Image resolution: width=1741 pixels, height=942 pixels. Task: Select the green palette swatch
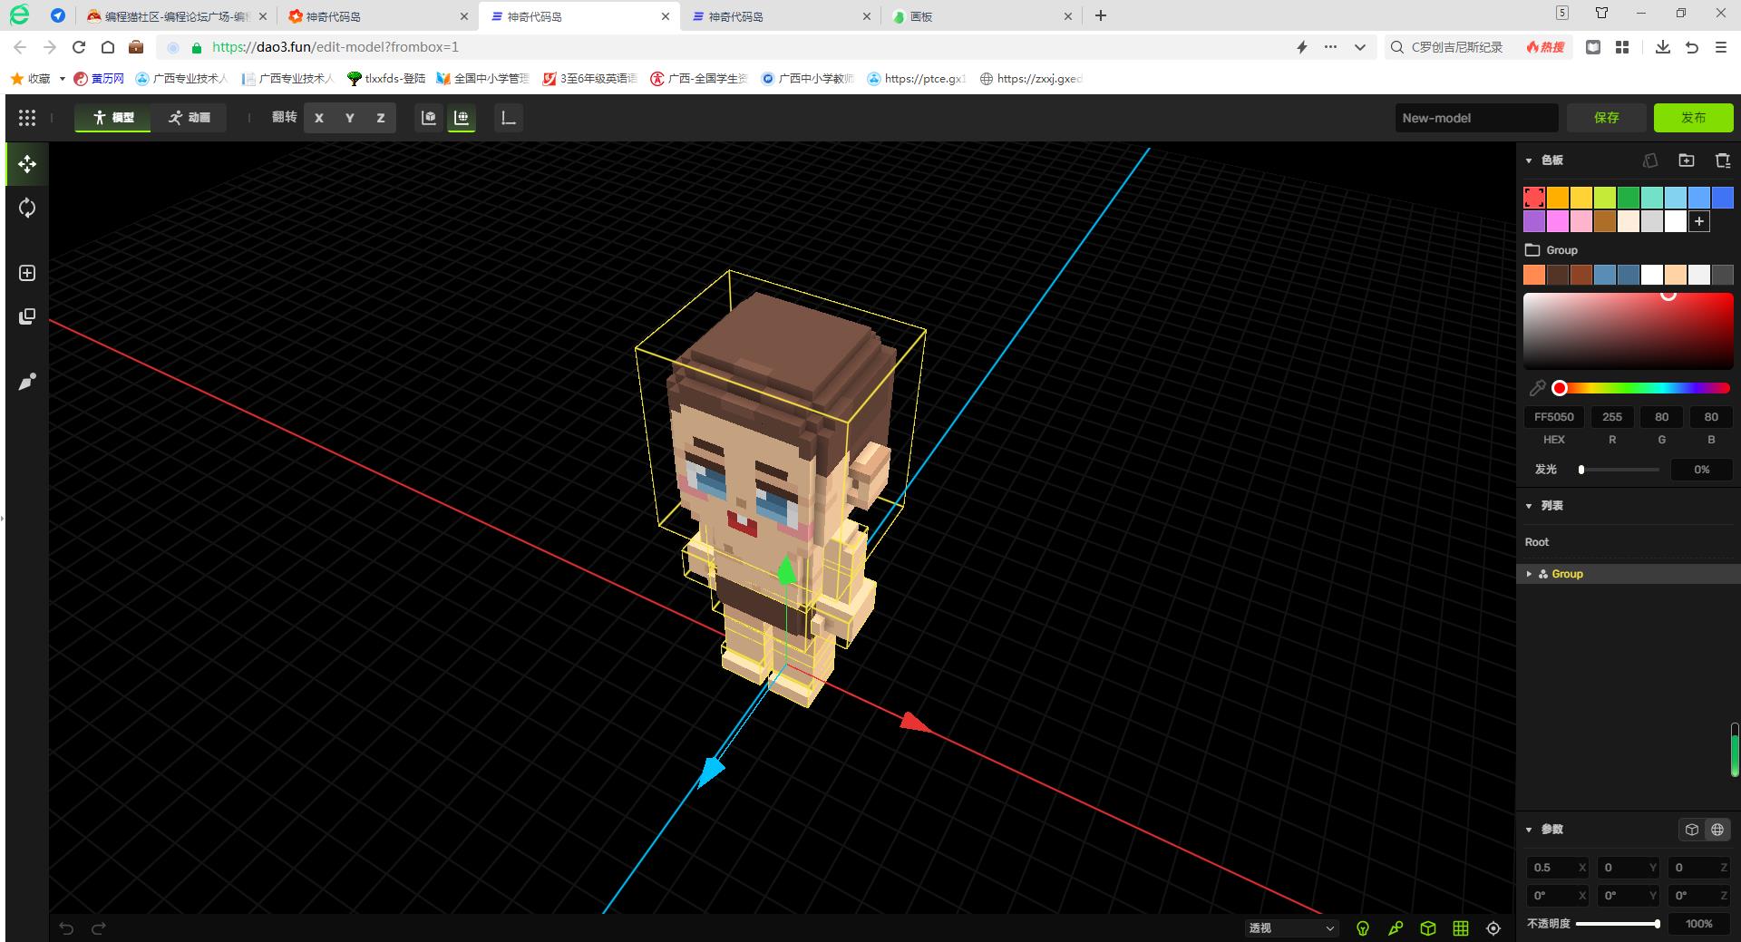point(1629,198)
